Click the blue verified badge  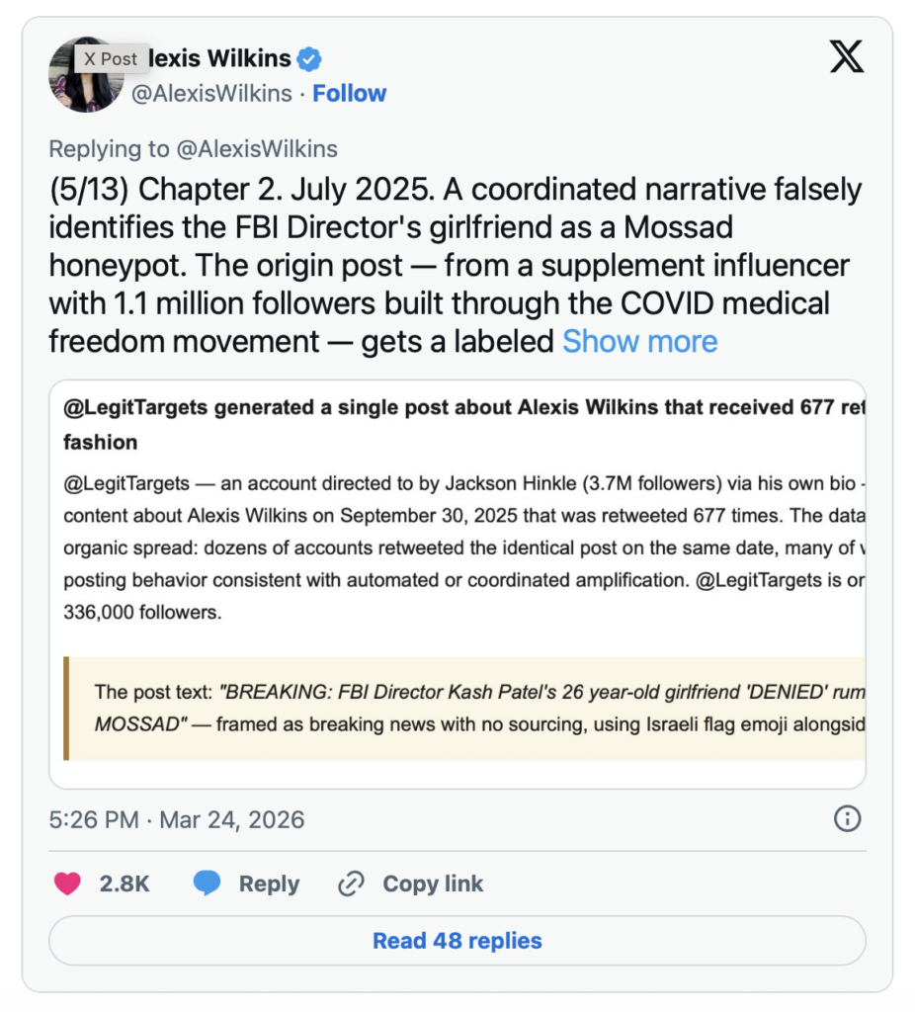tap(309, 58)
